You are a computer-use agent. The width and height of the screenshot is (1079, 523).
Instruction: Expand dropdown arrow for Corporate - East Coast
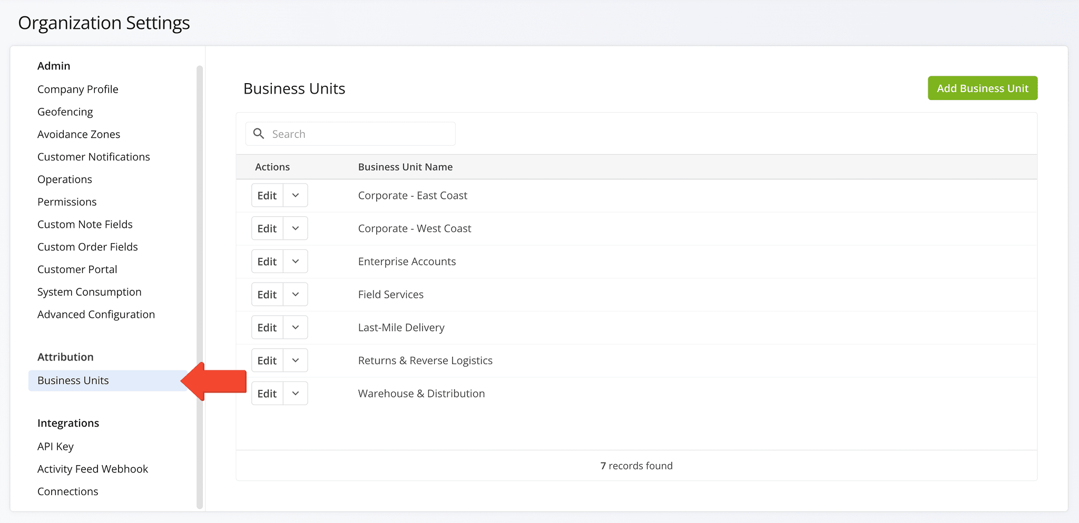click(296, 196)
